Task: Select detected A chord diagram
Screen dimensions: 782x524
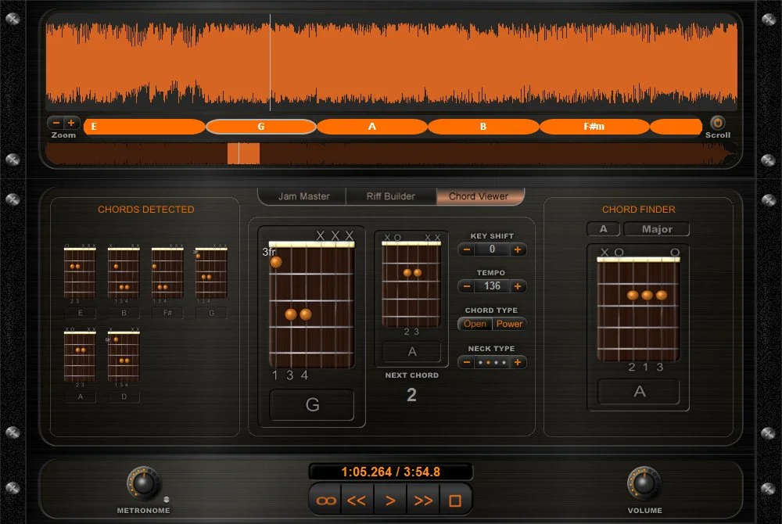Action: pos(80,357)
